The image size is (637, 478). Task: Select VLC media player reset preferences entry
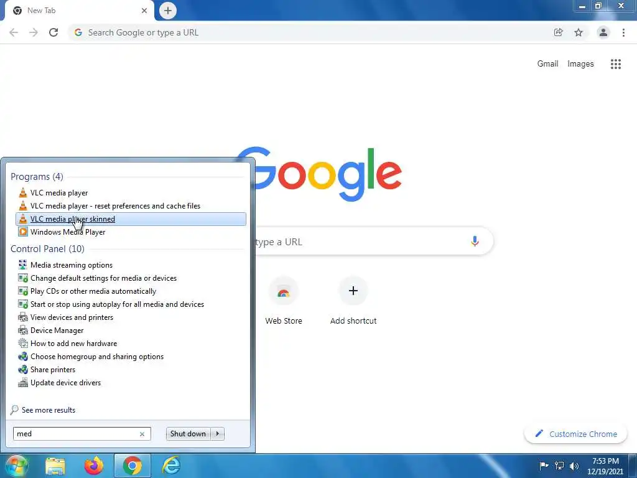pyautogui.click(x=115, y=205)
